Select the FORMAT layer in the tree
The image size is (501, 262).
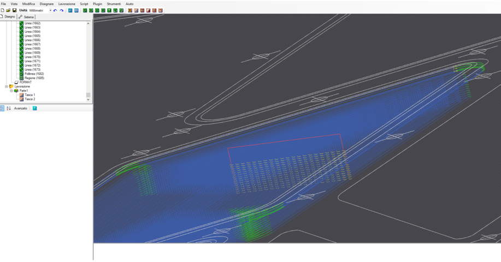[x=26, y=82]
